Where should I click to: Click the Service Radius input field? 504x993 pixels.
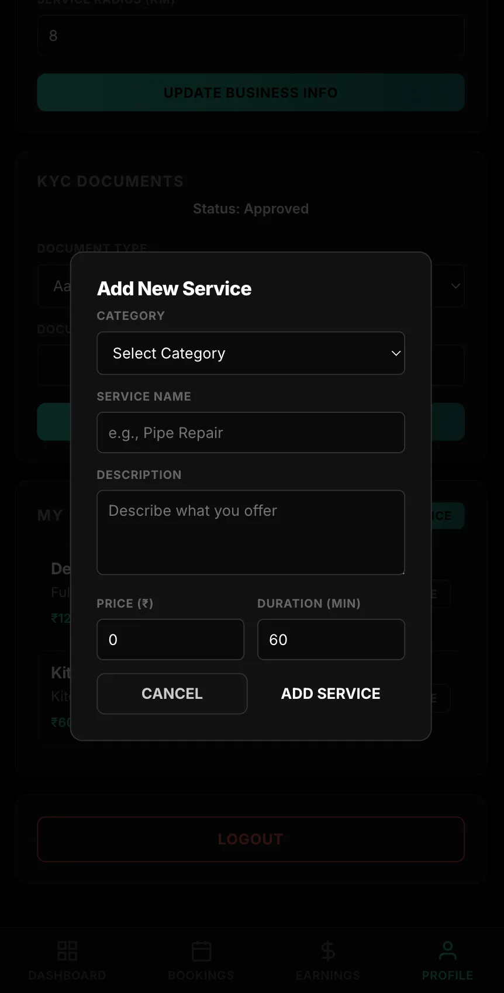(250, 36)
